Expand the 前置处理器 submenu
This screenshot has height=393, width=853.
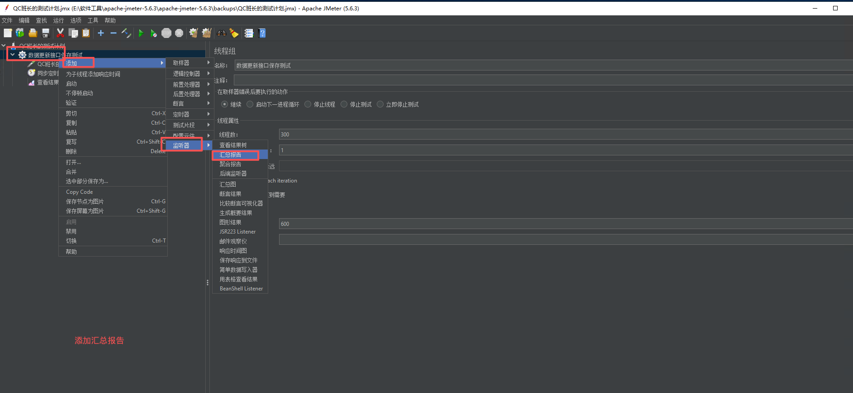click(x=189, y=84)
